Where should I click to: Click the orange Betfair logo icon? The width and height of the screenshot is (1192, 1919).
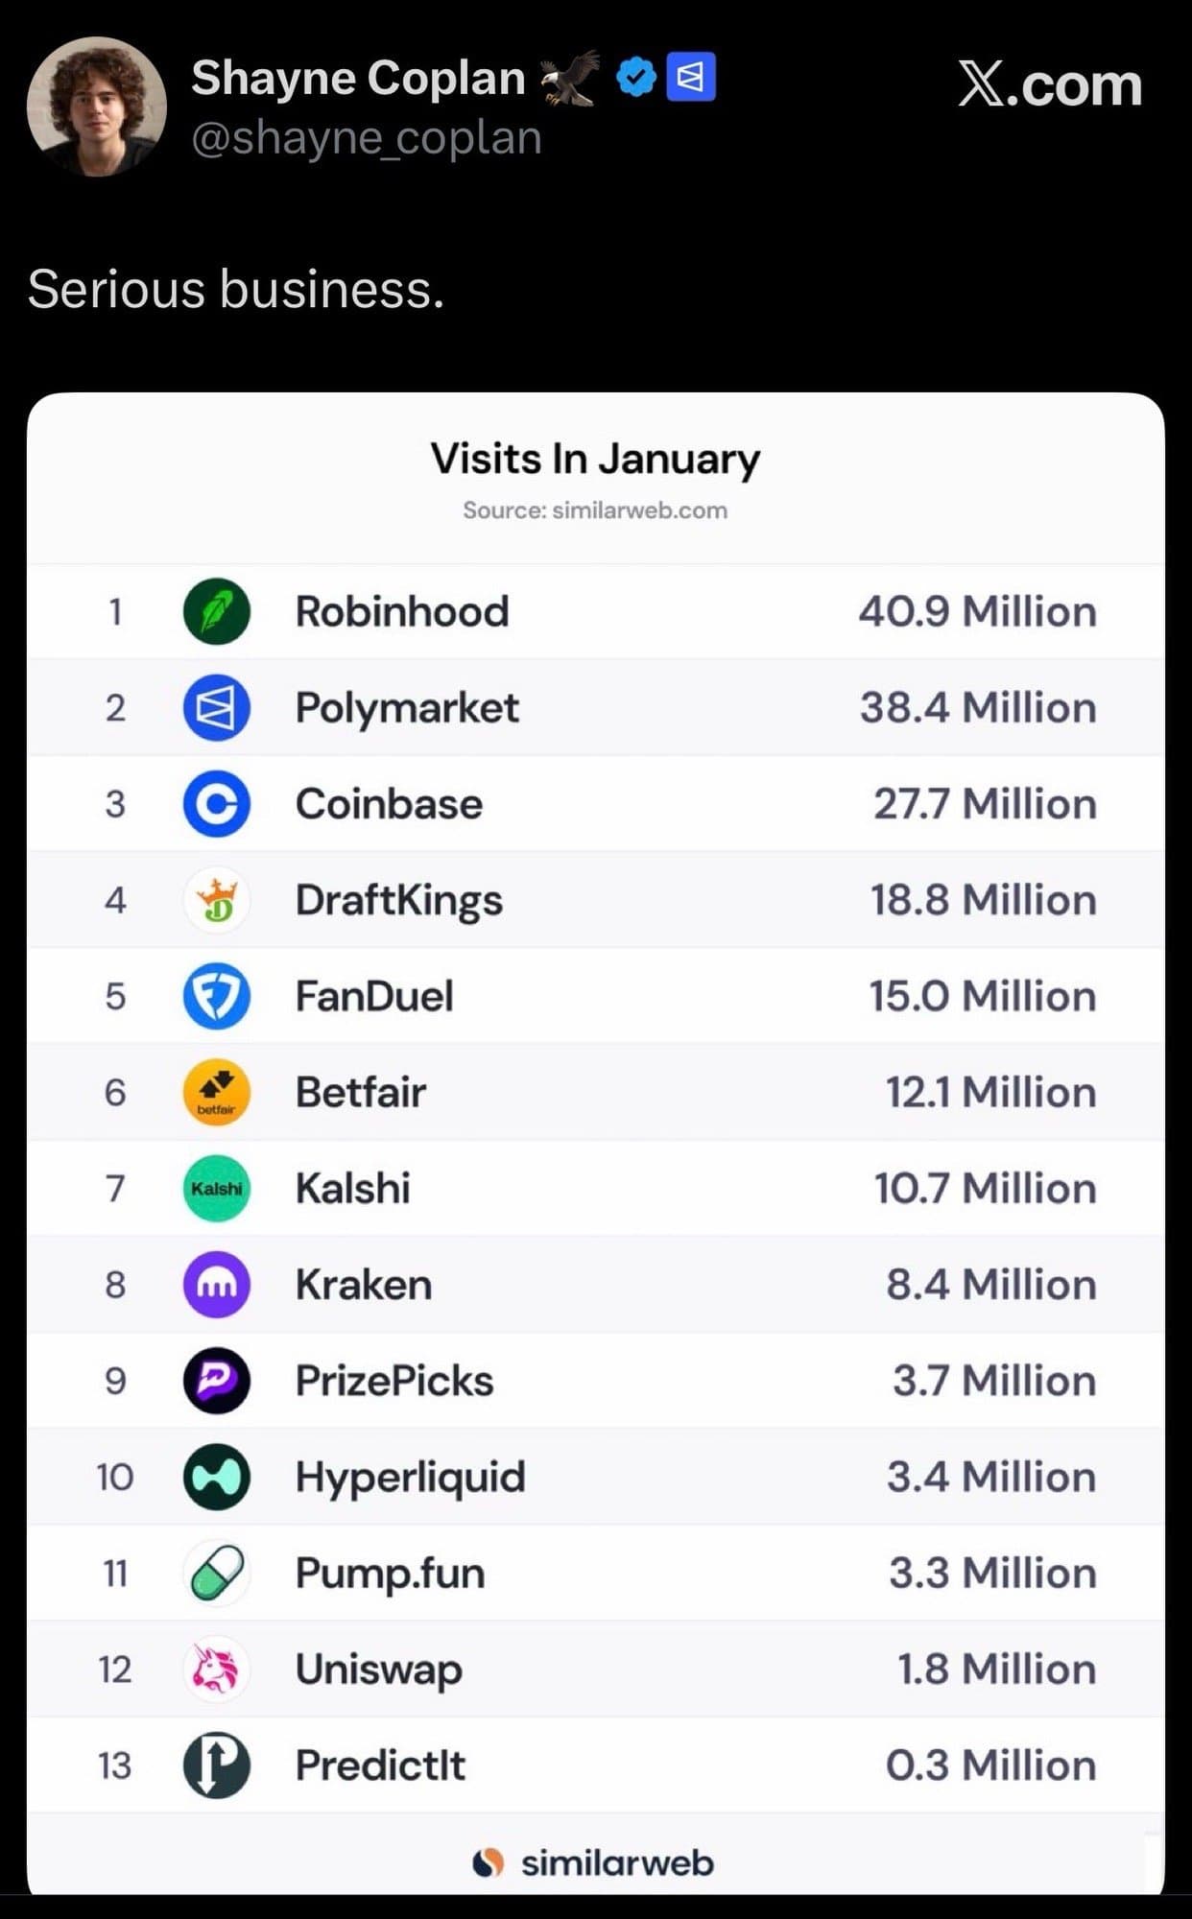click(217, 1092)
